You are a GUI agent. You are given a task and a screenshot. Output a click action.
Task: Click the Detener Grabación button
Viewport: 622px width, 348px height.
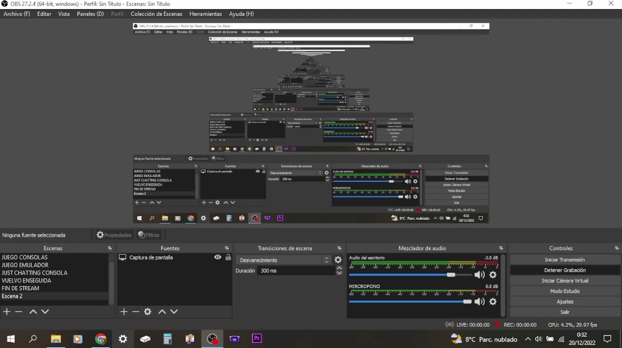(565, 270)
